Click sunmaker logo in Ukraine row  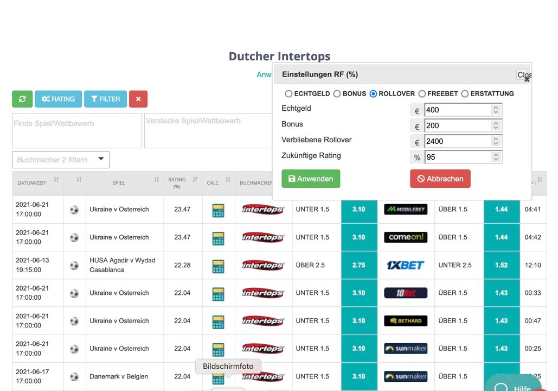point(406,349)
